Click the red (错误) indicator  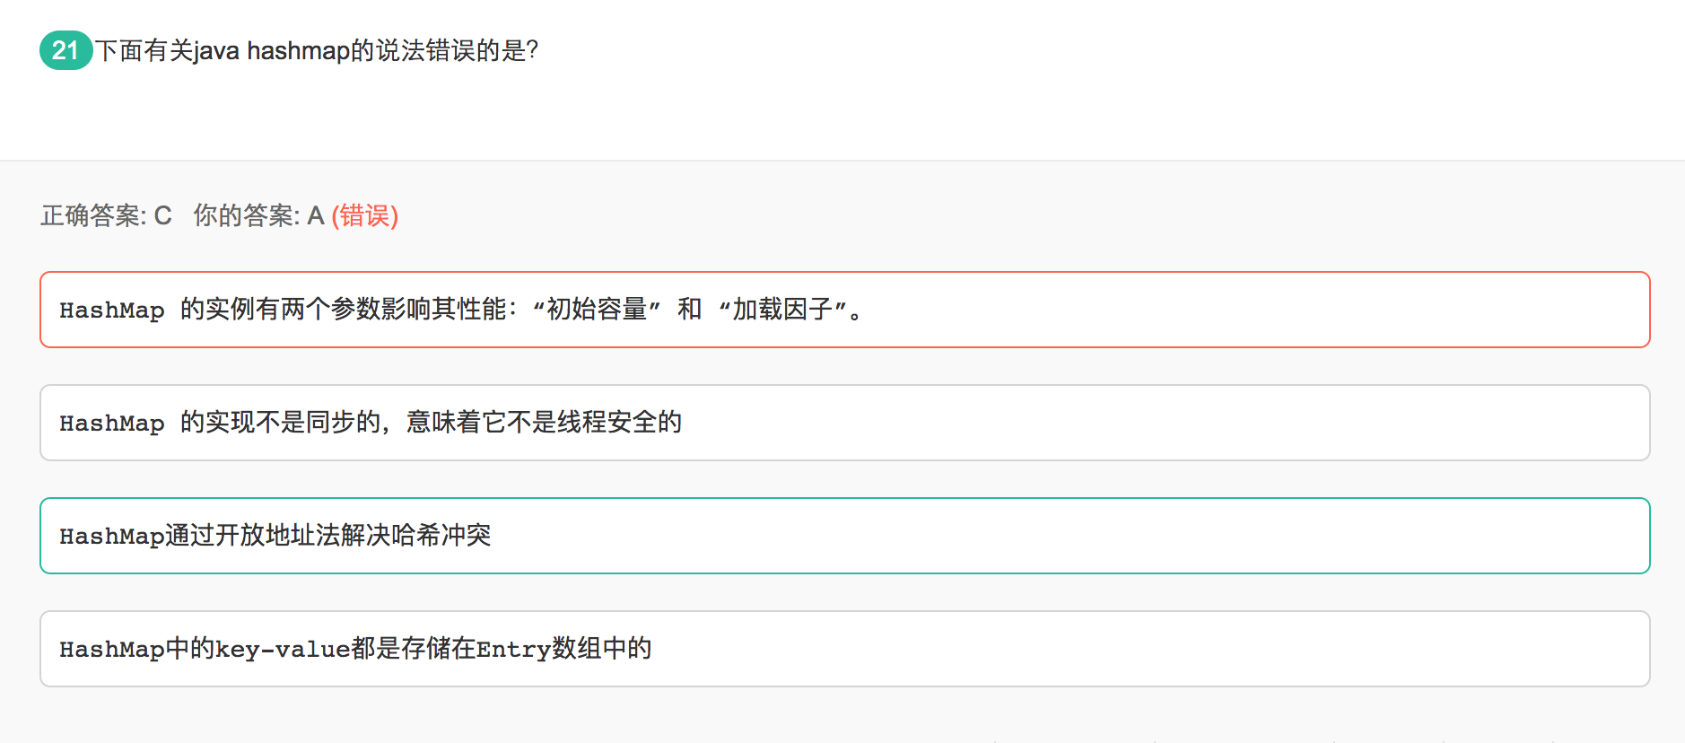coord(365,215)
